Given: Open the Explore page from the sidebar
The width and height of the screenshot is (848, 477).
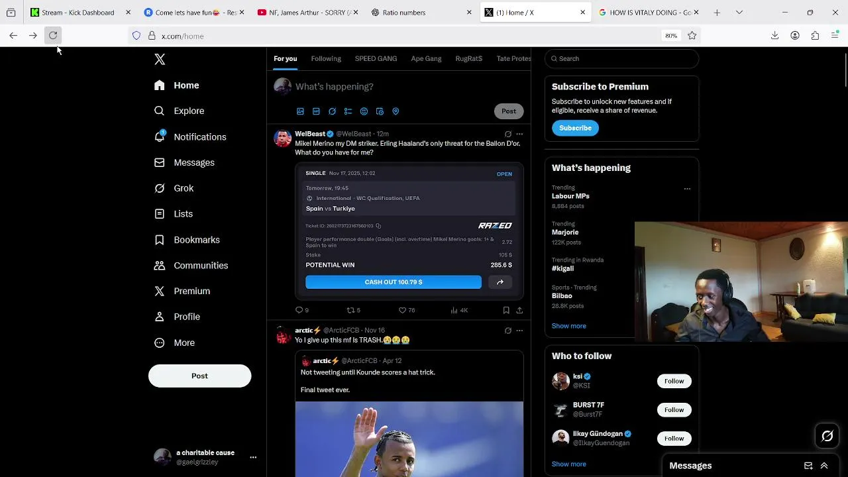Looking at the screenshot, I should (x=180, y=111).
